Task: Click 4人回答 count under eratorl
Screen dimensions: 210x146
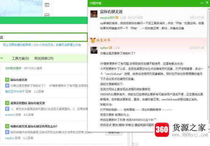Action: [29, 115]
